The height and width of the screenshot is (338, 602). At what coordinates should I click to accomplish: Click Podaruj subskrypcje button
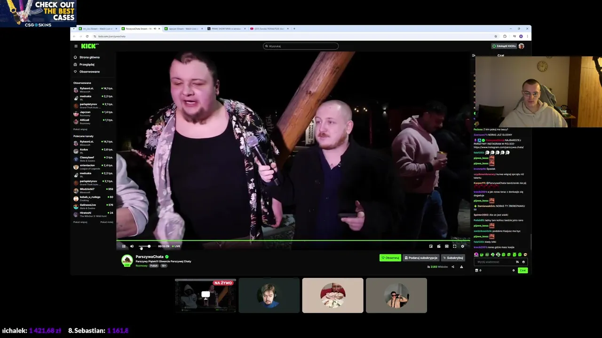(421, 258)
